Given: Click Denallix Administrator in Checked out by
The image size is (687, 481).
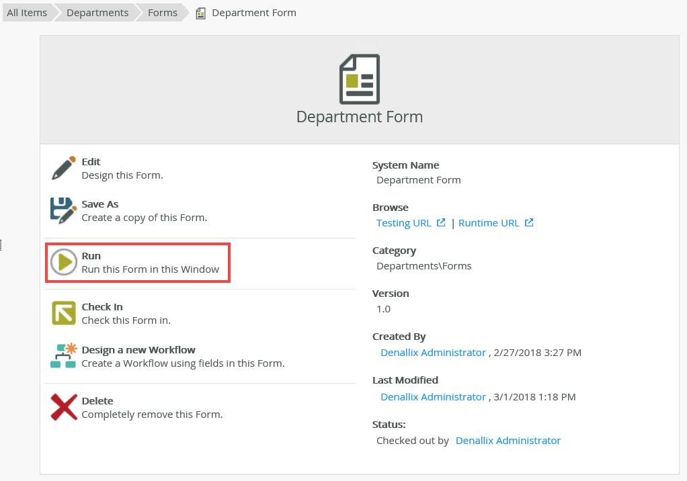Looking at the screenshot, I should coord(508,441).
